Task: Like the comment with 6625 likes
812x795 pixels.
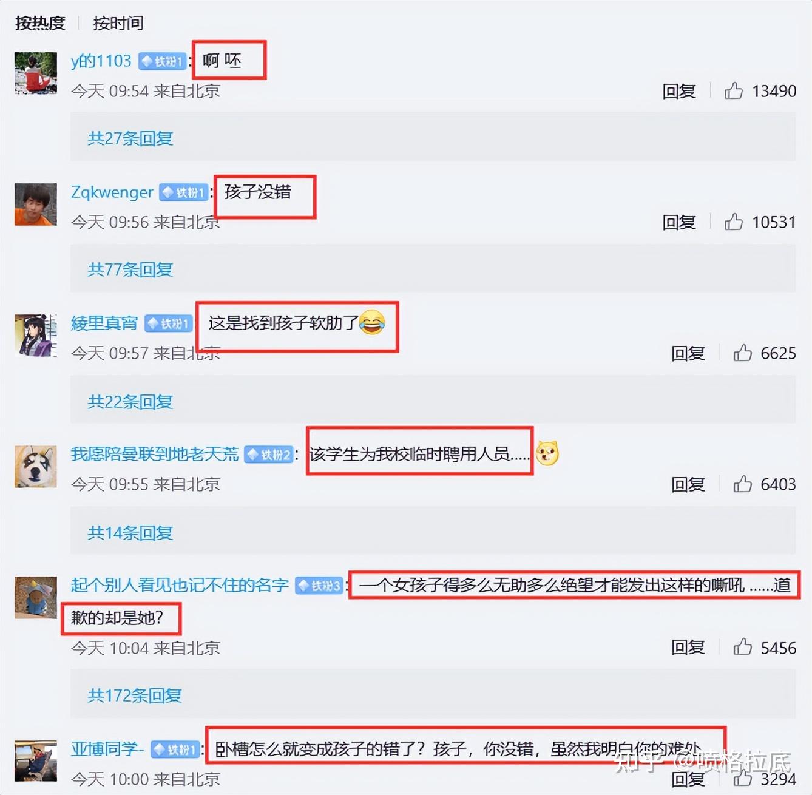Action: pos(742,353)
